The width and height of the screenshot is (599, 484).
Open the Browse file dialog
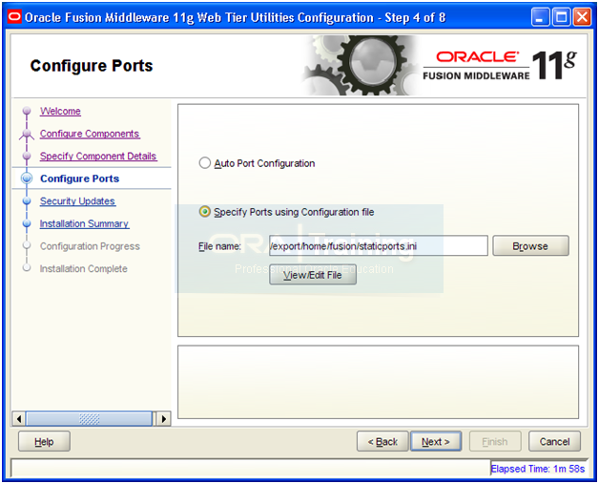(x=530, y=246)
